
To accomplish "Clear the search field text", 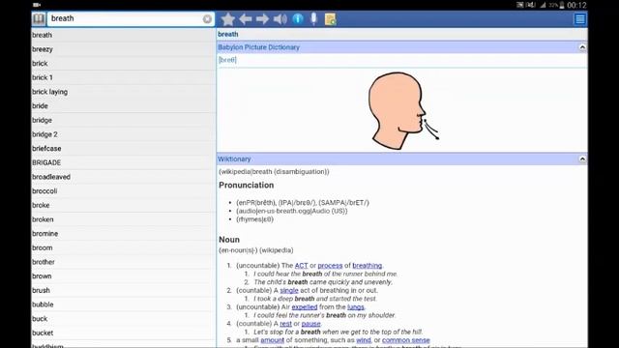I will 207,19.
